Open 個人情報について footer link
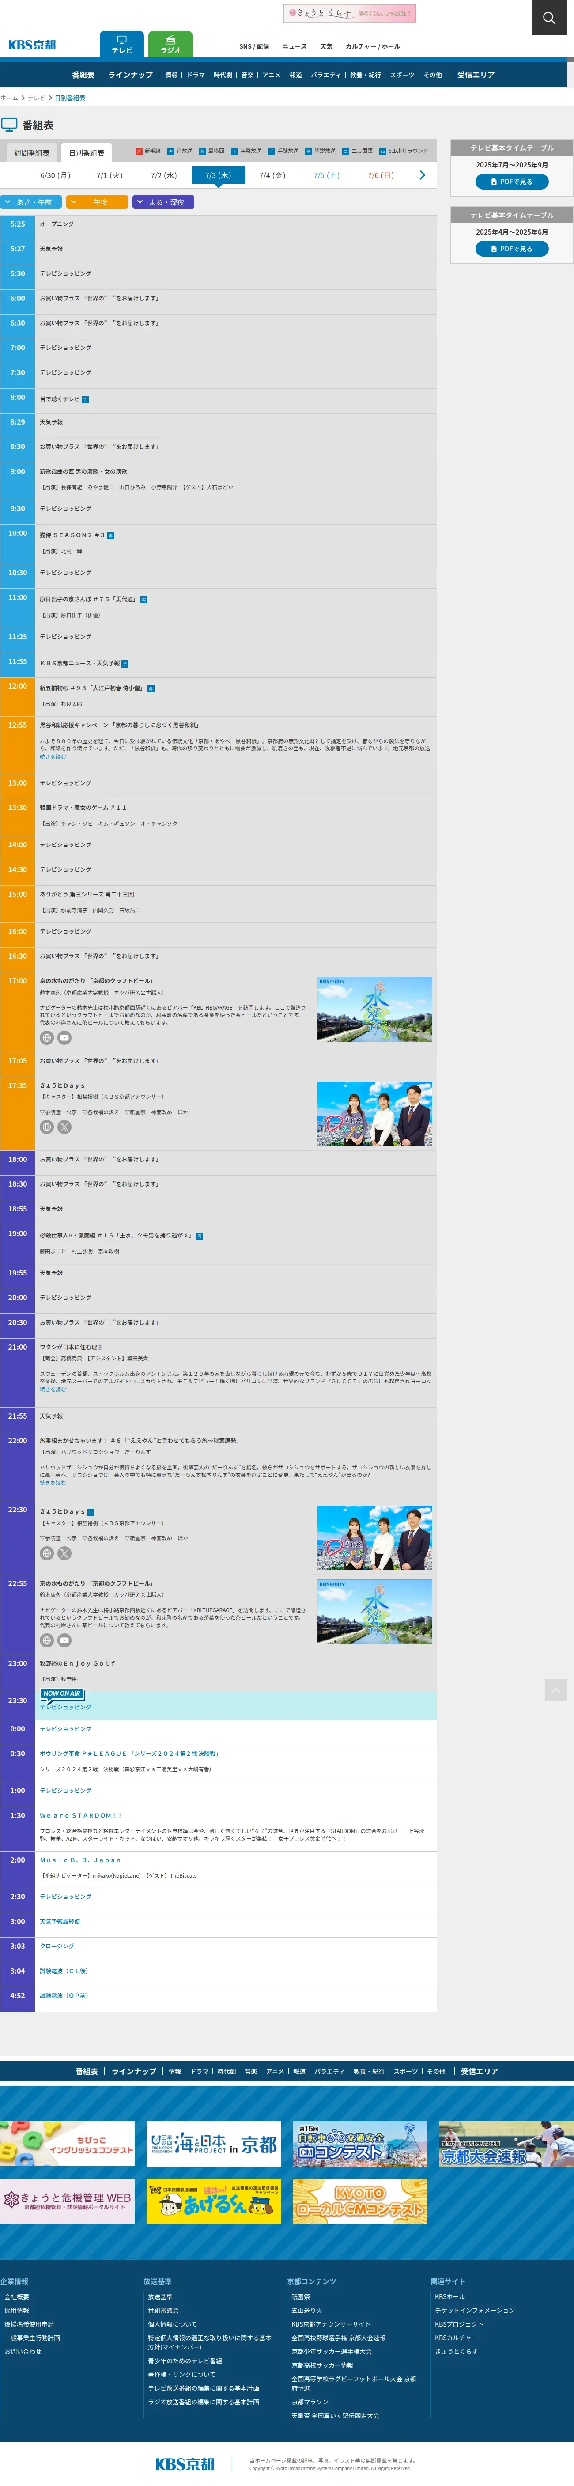 [x=172, y=2324]
